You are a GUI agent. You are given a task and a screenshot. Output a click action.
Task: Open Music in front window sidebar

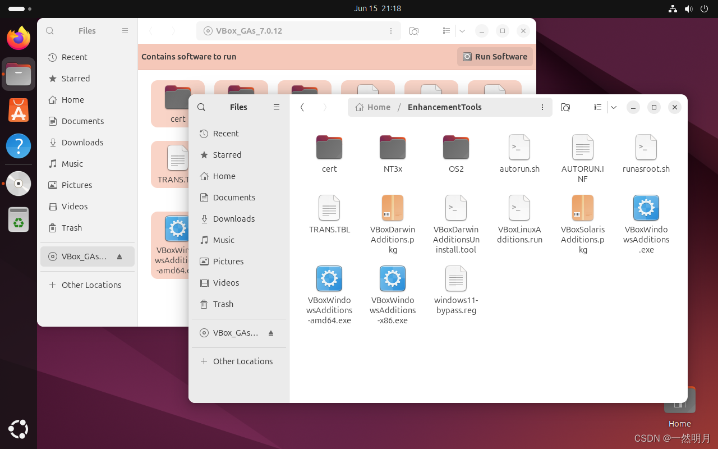point(239,240)
